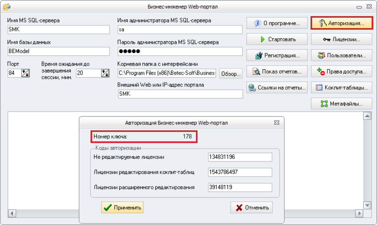
Task: Click the О программе info button
Action: point(277,23)
